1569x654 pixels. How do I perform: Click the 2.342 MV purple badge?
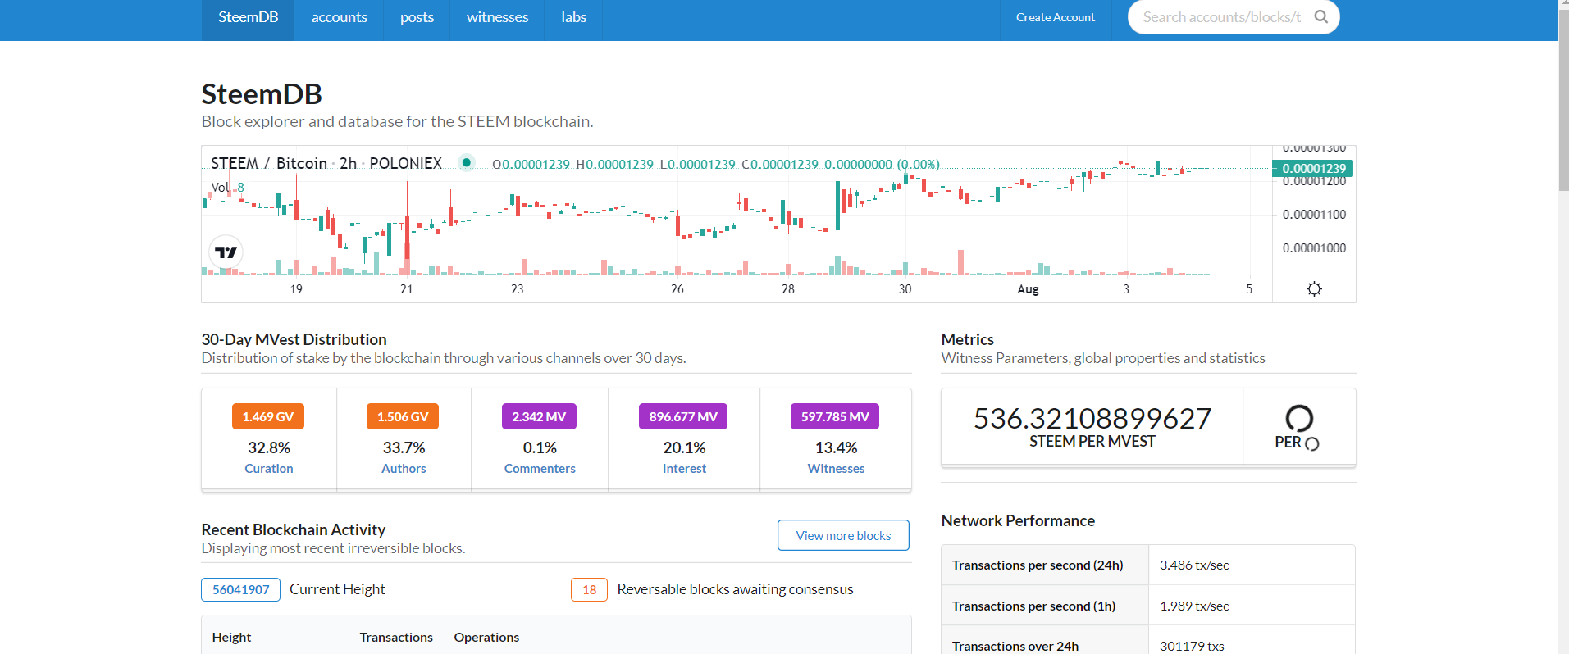pos(539,416)
